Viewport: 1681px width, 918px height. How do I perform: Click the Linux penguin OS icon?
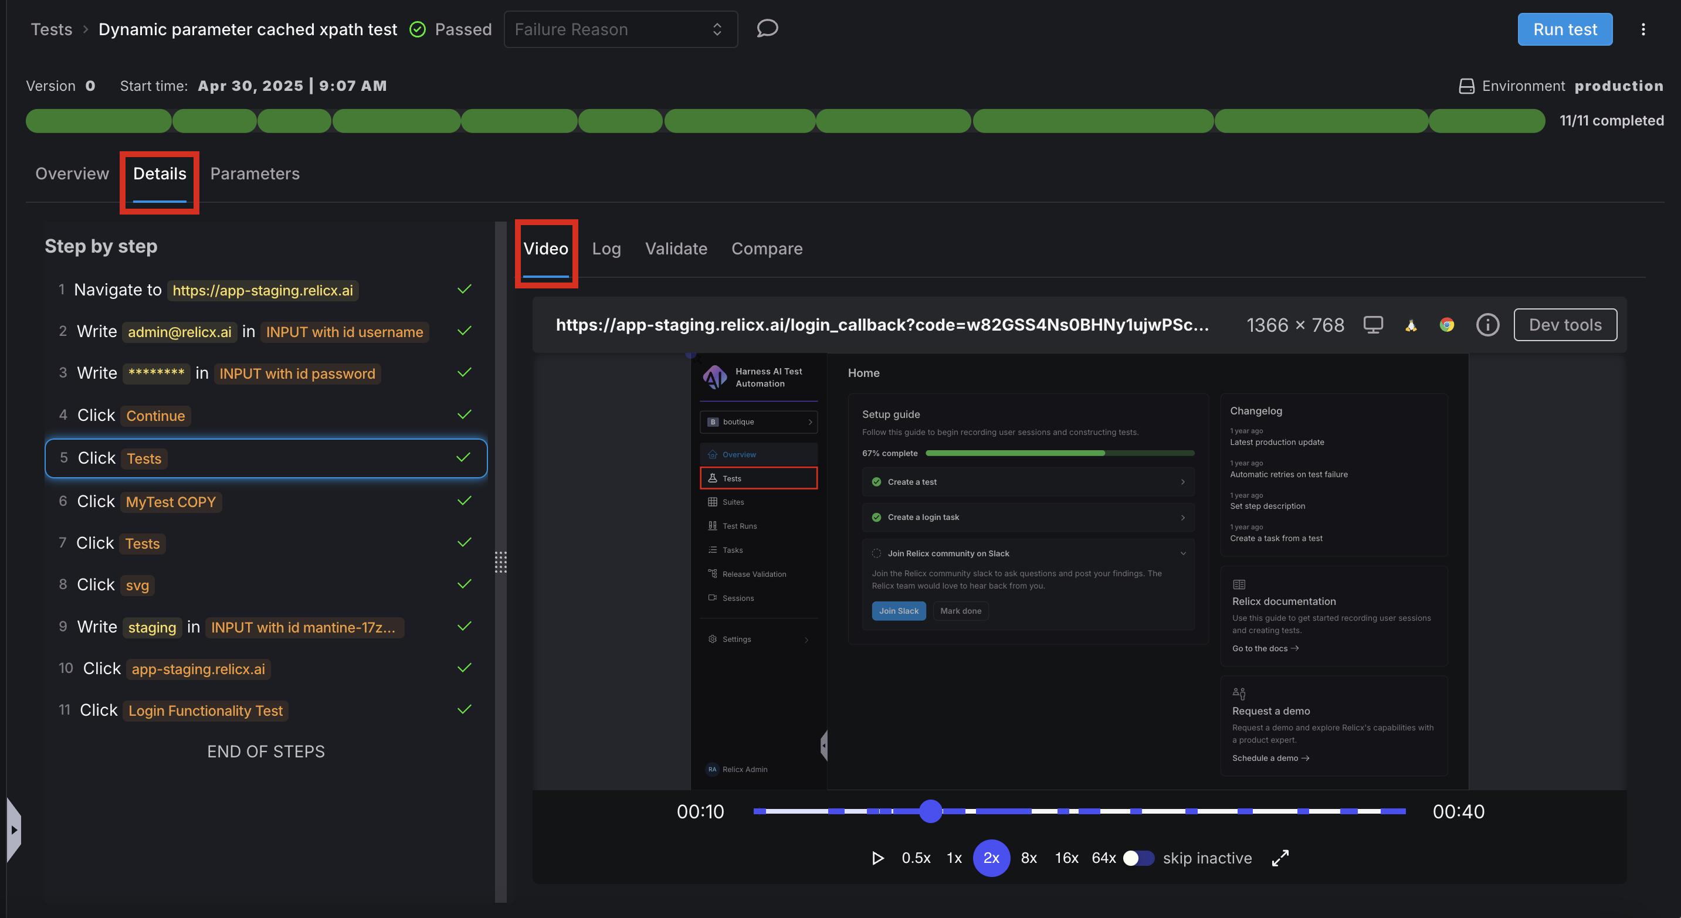[1411, 325]
